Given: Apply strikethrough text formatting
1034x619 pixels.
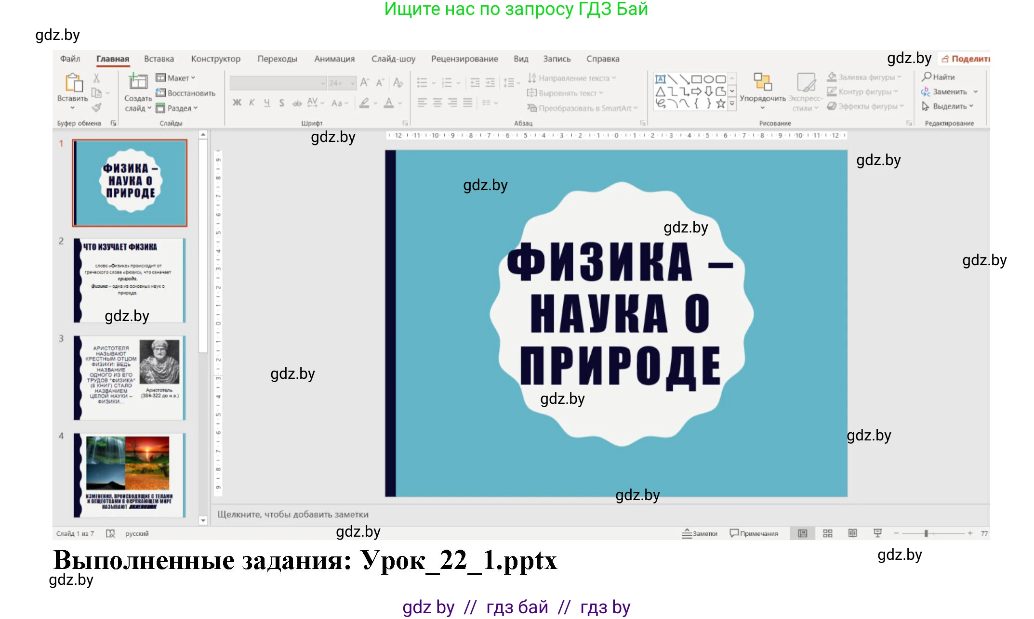Looking at the screenshot, I should coord(297,102).
